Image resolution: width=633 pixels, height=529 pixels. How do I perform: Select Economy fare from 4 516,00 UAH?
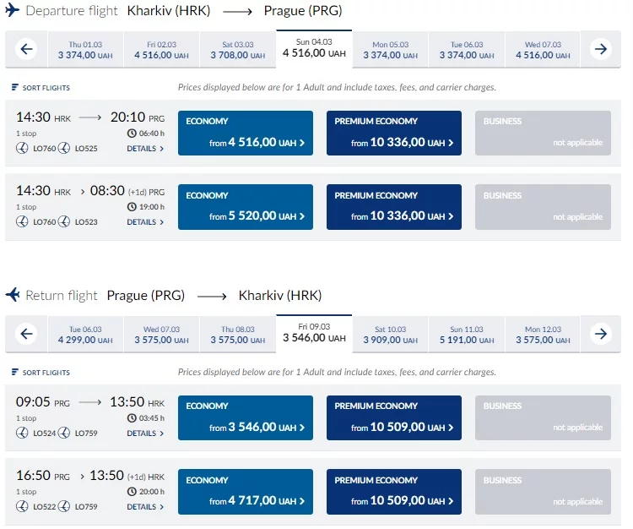246,134
